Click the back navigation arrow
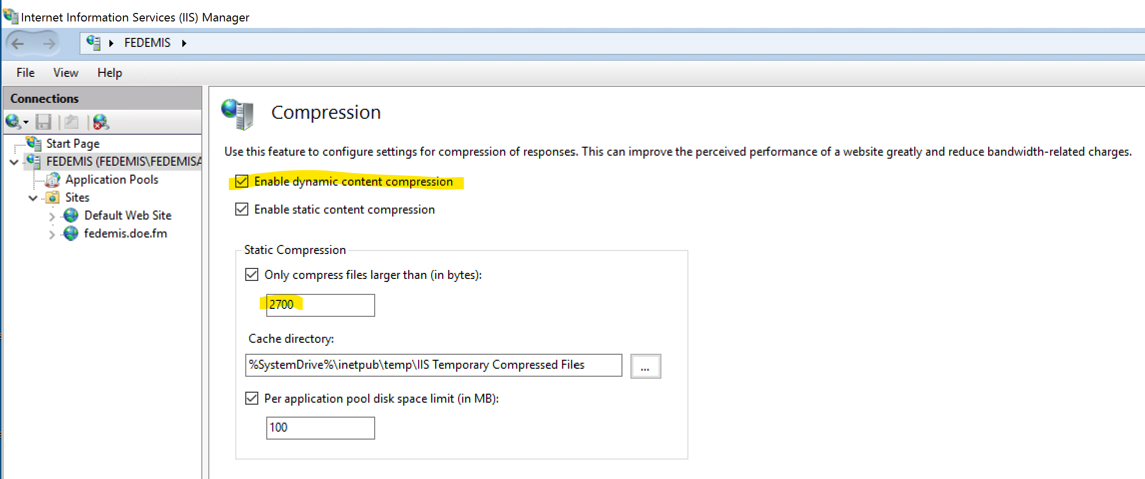Image resolution: width=1145 pixels, height=479 pixels. (18, 44)
